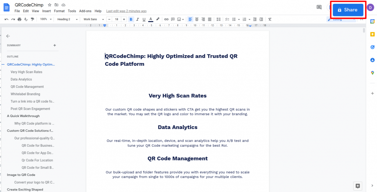The width and height of the screenshot is (377, 192).
Task: Select the paint format tool
Action: click(32, 19)
